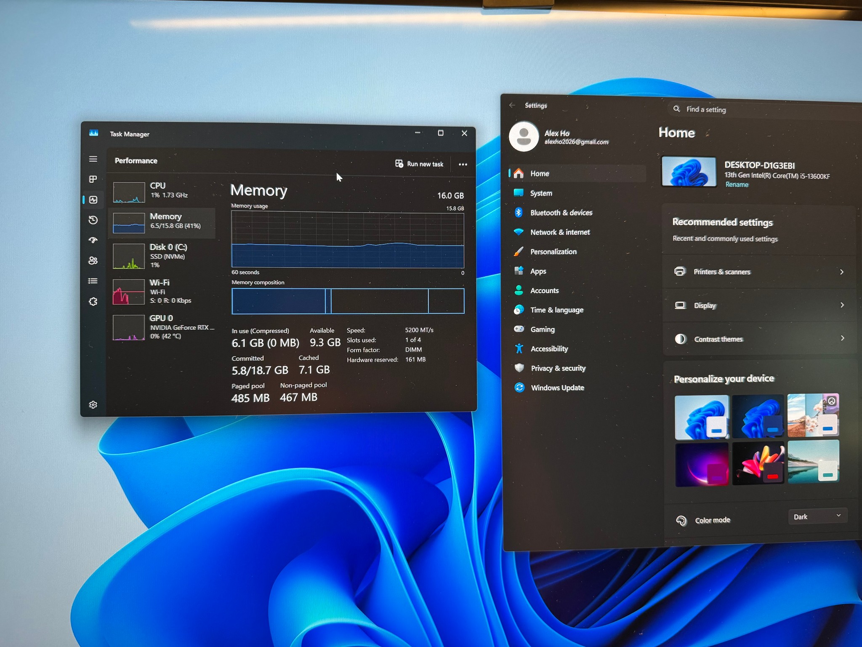Expand Printers & scanners chevron
Image resolution: width=862 pixels, height=647 pixels.
(x=842, y=272)
